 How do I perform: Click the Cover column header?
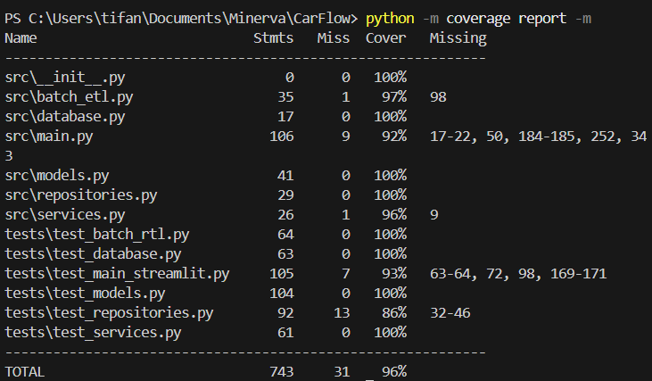click(x=385, y=38)
